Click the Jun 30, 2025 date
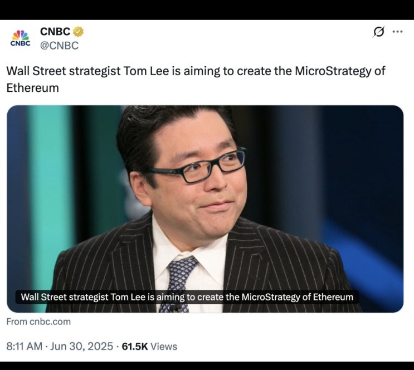 click(81, 346)
